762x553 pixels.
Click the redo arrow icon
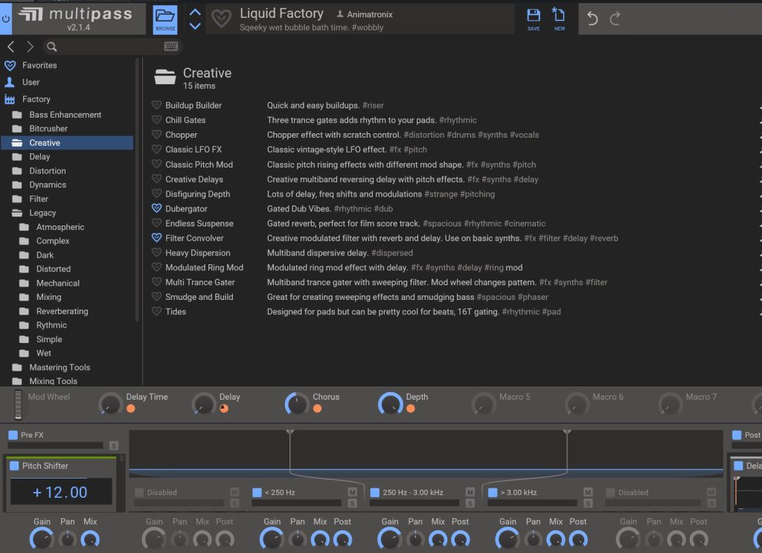tap(615, 19)
